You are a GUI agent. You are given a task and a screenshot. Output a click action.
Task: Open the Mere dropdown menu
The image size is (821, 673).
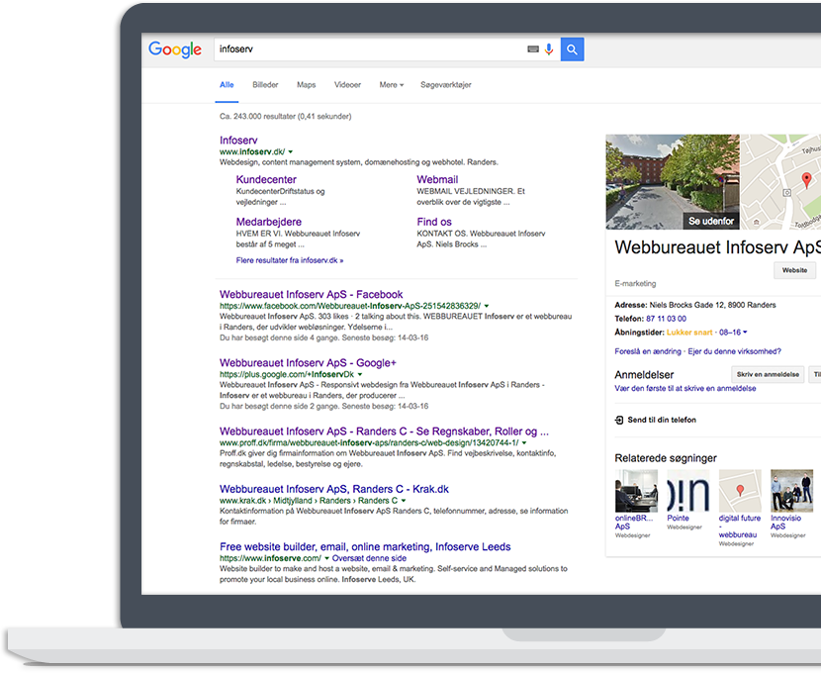[392, 85]
